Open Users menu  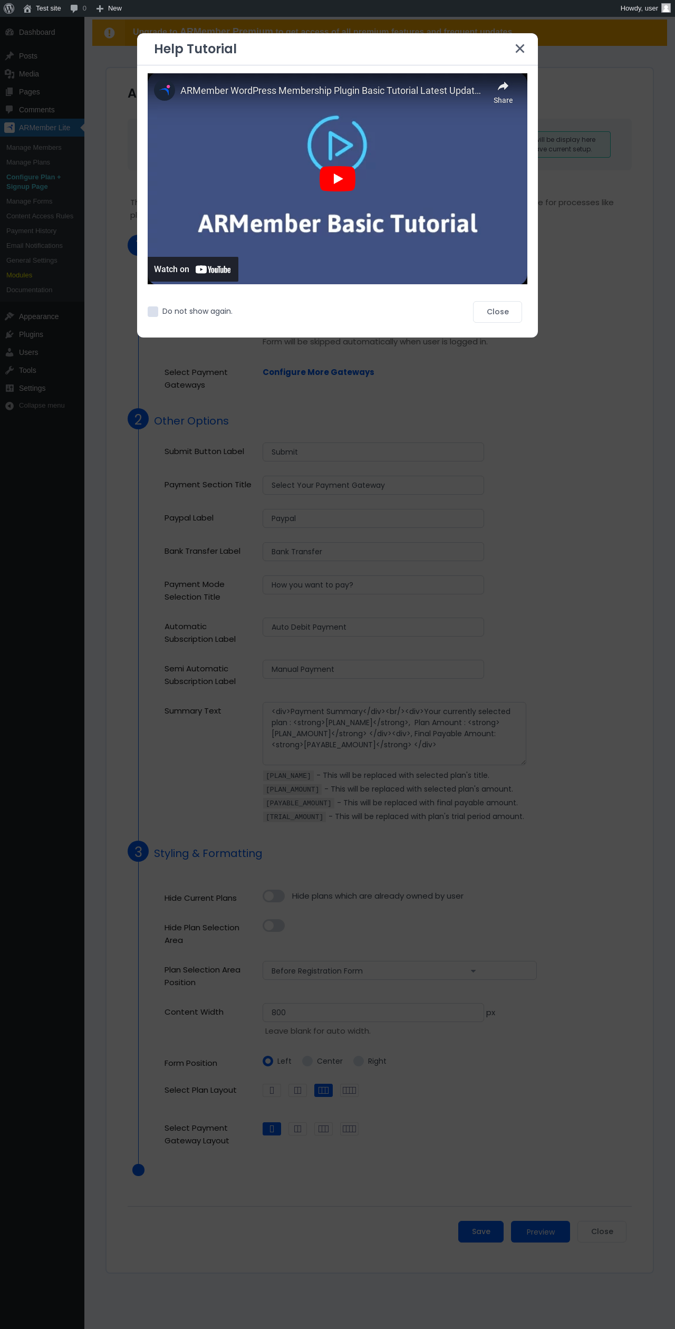(x=42, y=352)
